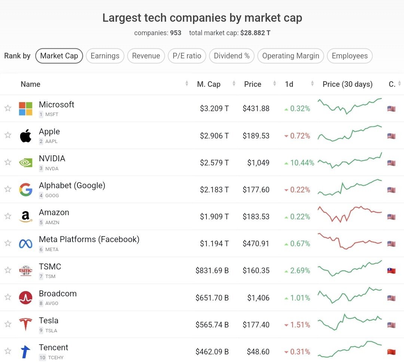Click the Taiwan flag in TSMC row
404x363 pixels.
pyautogui.click(x=391, y=271)
